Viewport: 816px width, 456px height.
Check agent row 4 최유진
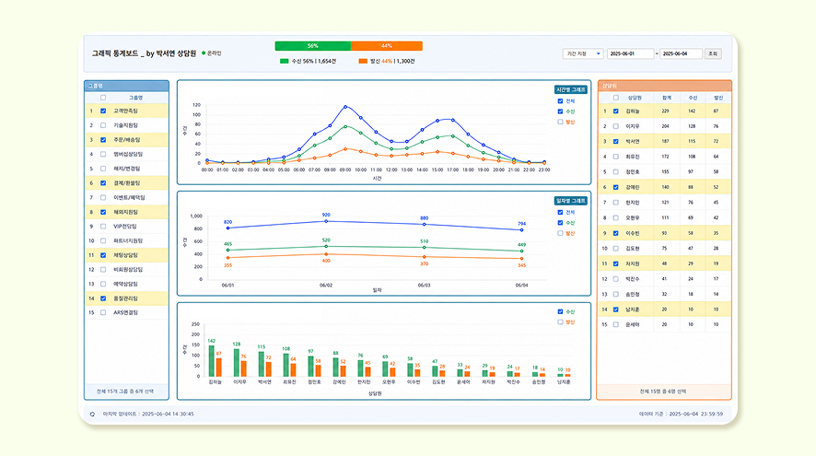point(616,157)
